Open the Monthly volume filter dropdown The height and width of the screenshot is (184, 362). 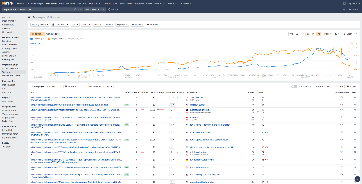click(40, 24)
